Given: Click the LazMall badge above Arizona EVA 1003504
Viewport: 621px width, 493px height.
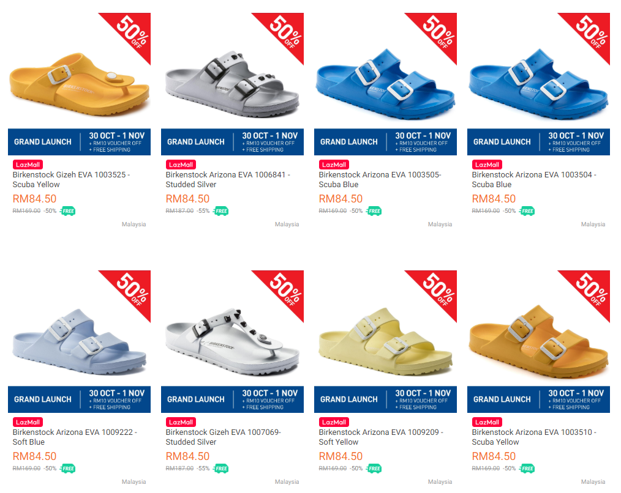Looking at the screenshot, I should (487, 165).
